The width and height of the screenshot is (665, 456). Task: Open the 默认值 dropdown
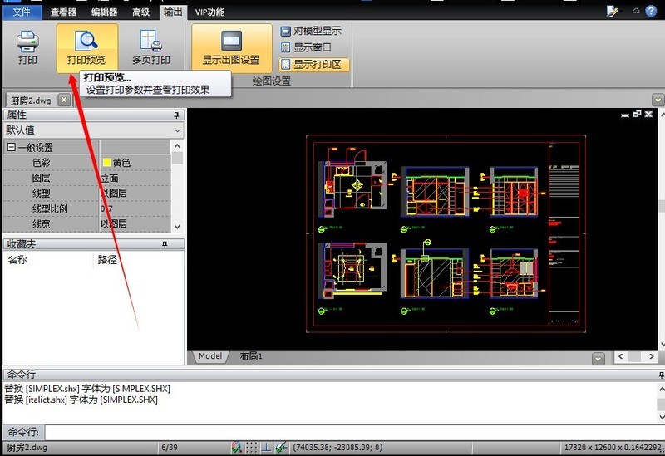point(177,130)
